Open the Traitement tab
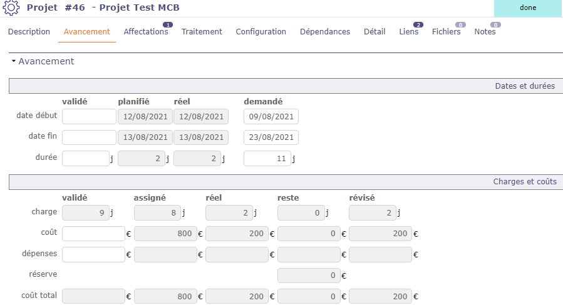563x308 pixels. [x=202, y=32]
